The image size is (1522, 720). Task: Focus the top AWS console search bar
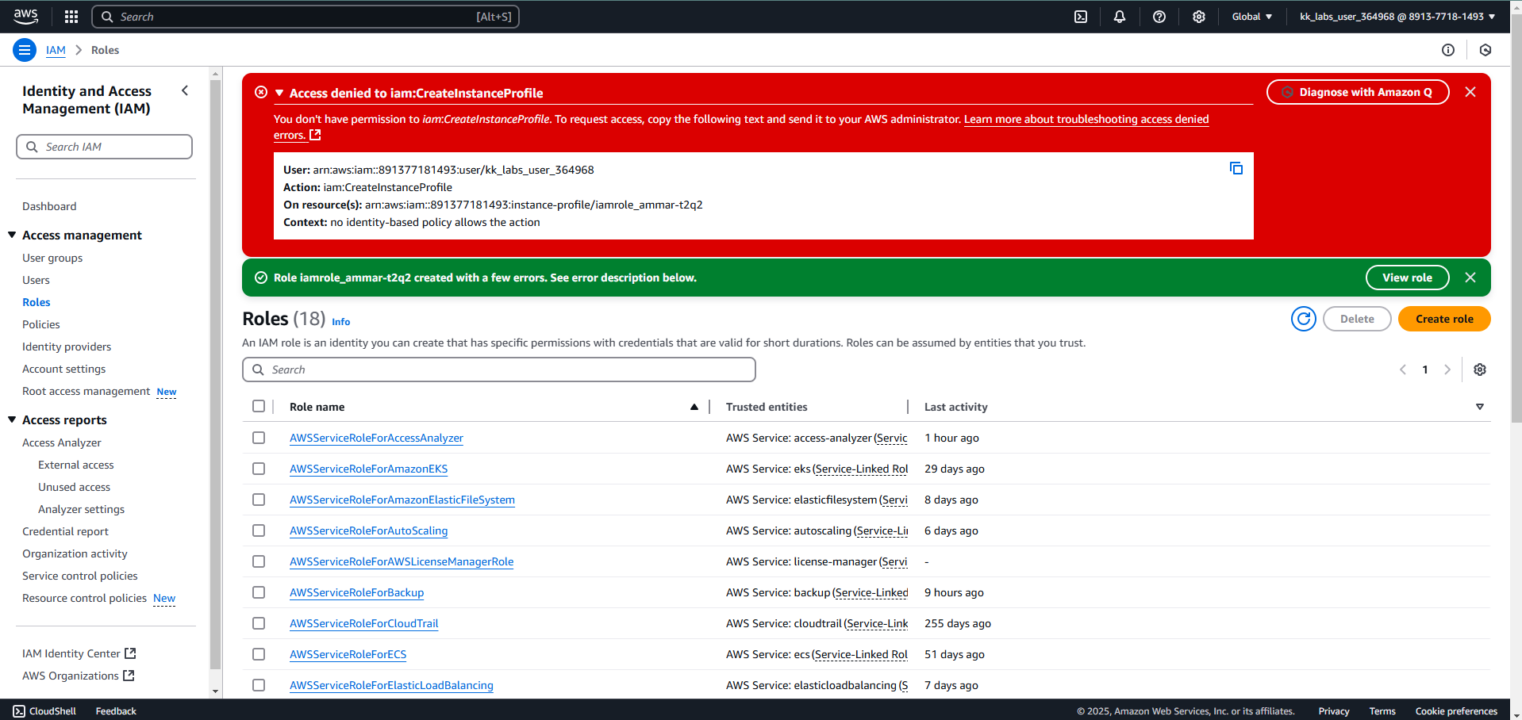(306, 17)
